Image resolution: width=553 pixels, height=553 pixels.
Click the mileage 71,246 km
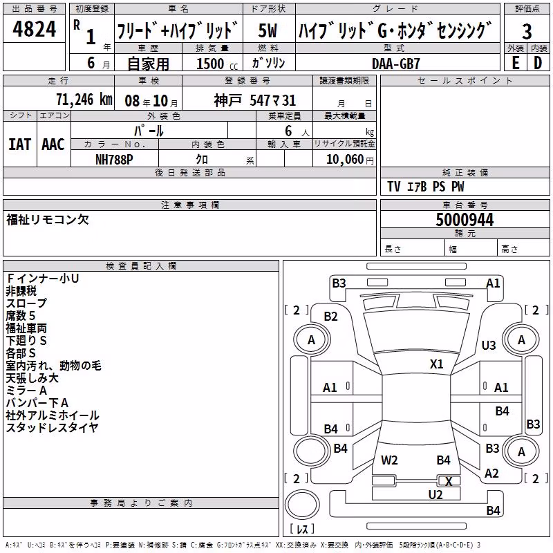(x=84, y=100)
